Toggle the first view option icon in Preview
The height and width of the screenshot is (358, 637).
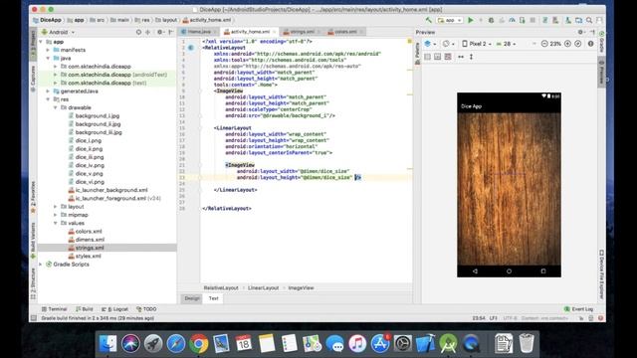pyautogui.click(x=427, y=57)
